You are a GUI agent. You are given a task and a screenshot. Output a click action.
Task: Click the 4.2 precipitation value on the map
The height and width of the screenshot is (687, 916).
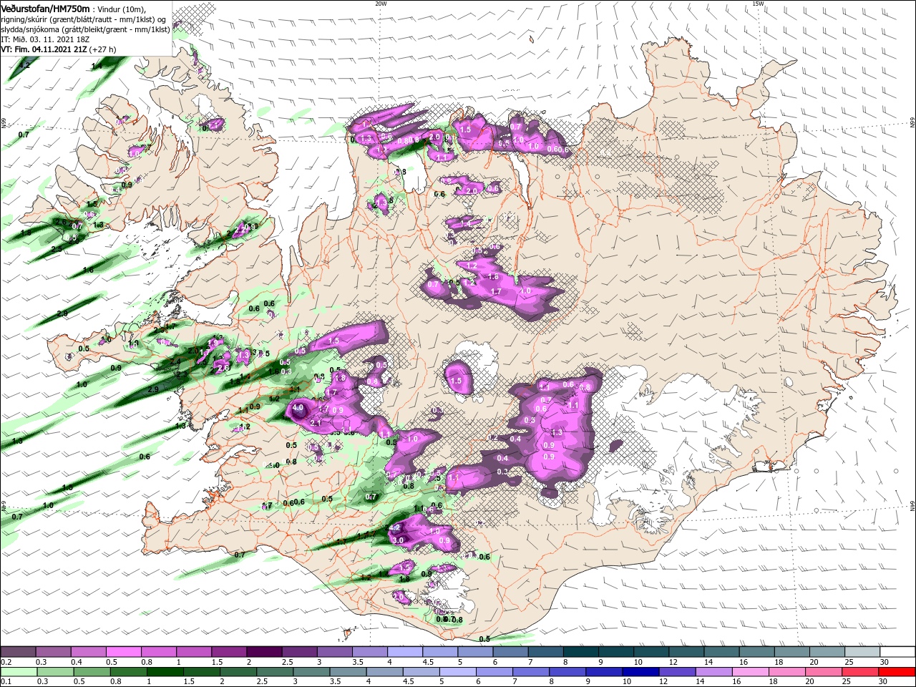394,527
